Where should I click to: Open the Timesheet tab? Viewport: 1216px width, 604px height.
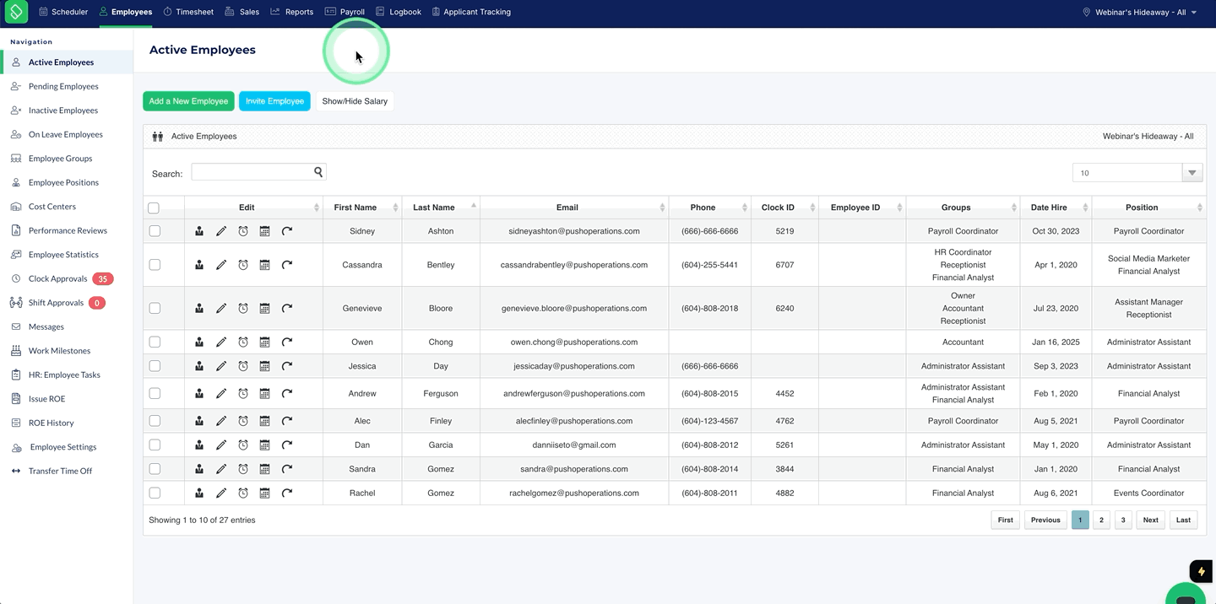[187, 12]
